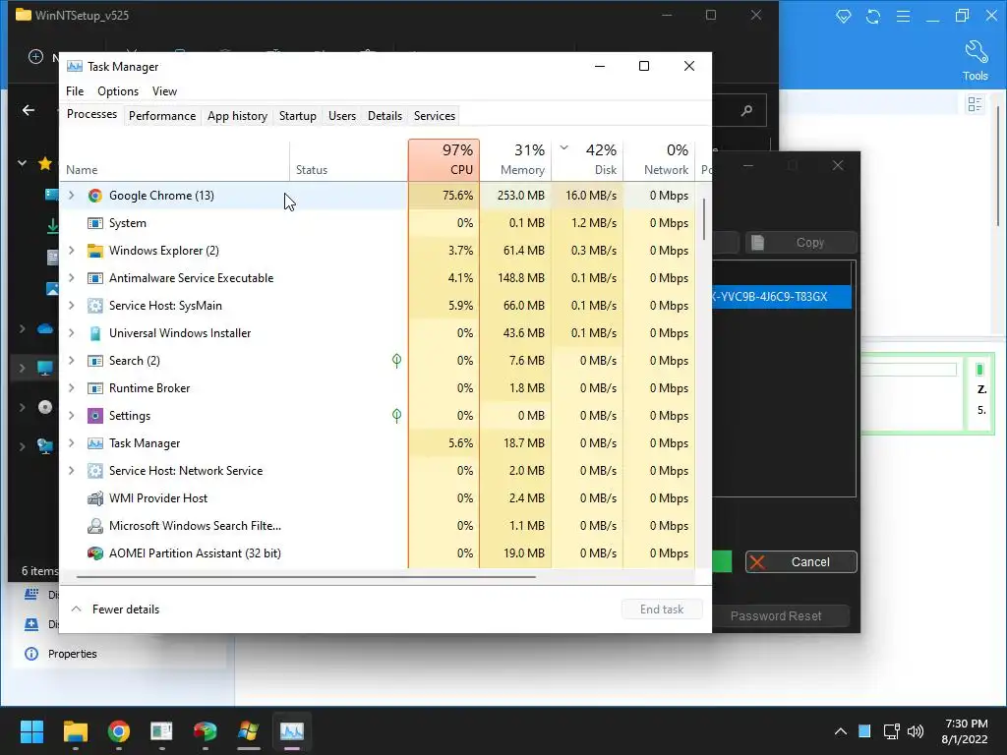Switch to the Performance tab
Image resolution: width=1007 pixels, height=755 pixels.
[x=162, y=116]
